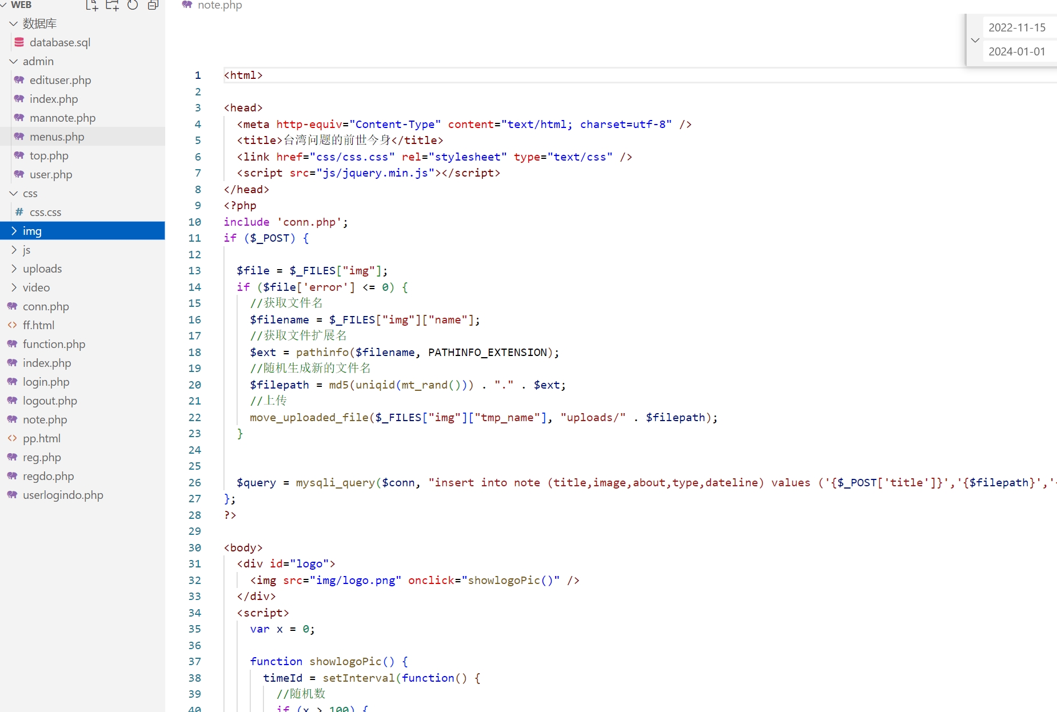Click the PHP icon beside conn.php
Viewport: 1057px width, 712px height.
pyautogui.click(x=13, y=306)
